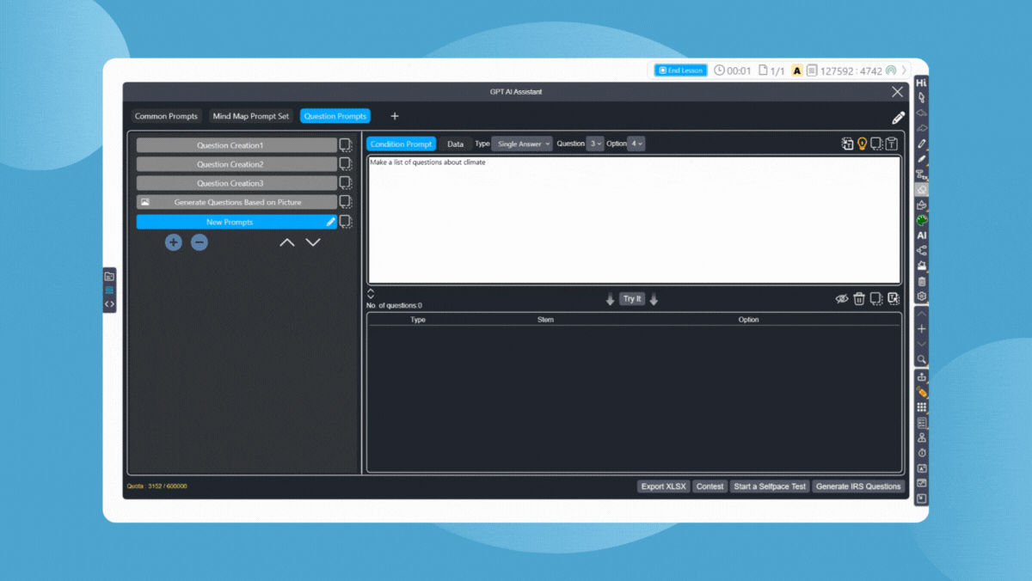The image size is (1032, 581).
Task: Open the Option count dropdown
Action: (636, 144)
